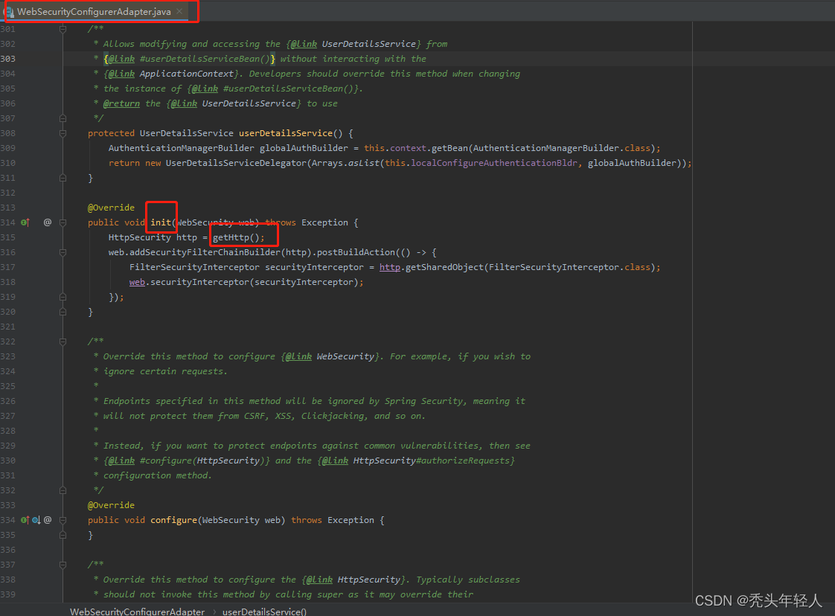Click the WebSecurity link on line 323

pos(345,356)
